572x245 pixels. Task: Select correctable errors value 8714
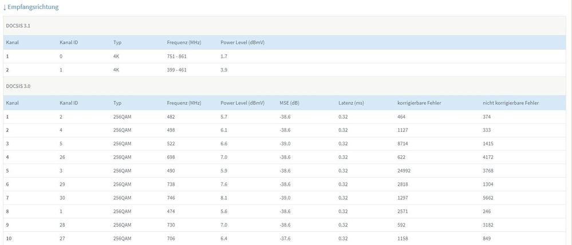403,144
